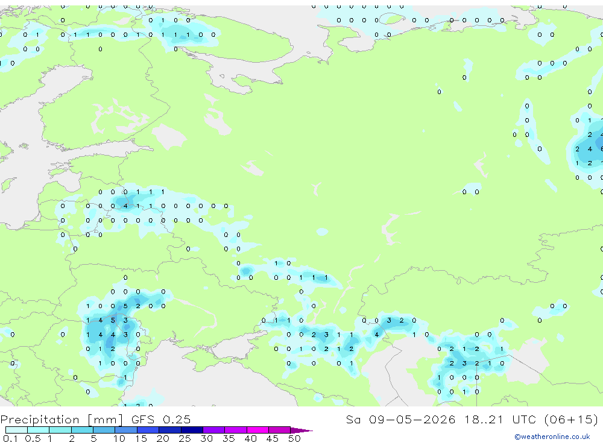Click the '15' legend scale label
This screenshot has width=603, height=442.
pyautogui.click(x=140, y=438)
